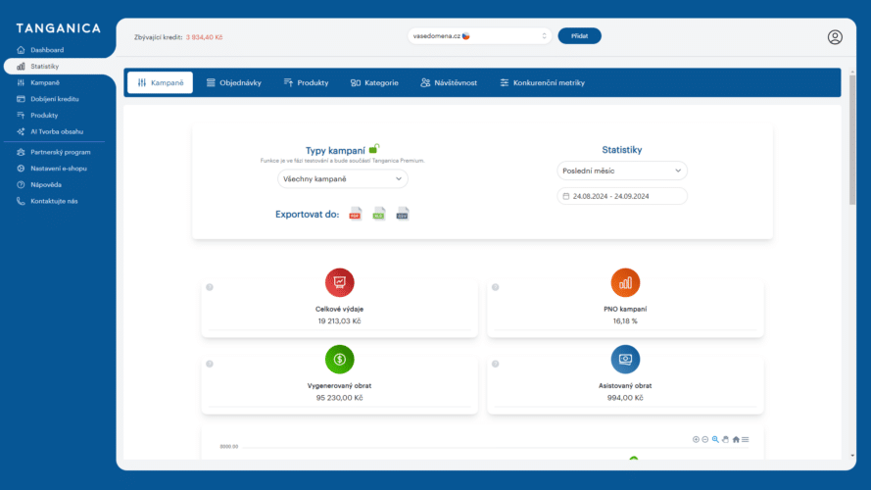
Task: Click help icon on Celkové výdaje card
Action: pos(210,287)
